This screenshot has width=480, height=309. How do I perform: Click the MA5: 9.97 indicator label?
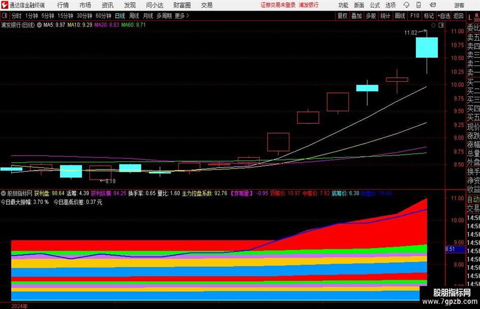54,25
